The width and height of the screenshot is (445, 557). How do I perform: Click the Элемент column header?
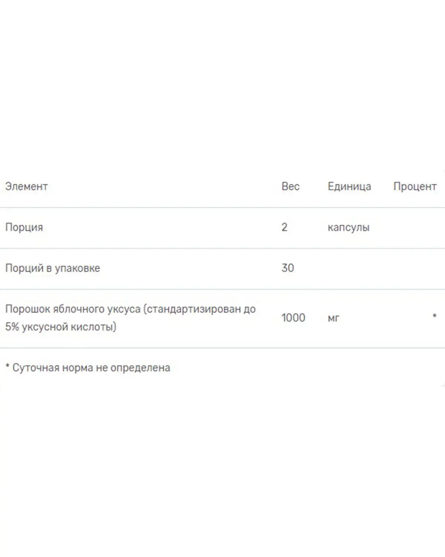[26, 186]
